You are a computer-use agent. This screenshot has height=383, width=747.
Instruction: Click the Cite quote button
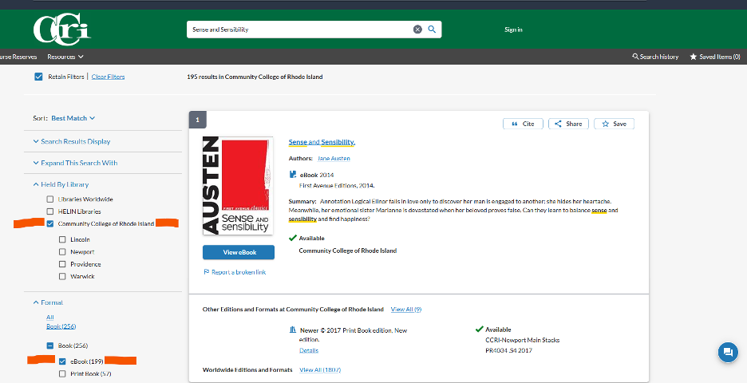click(x=523, y=124)
